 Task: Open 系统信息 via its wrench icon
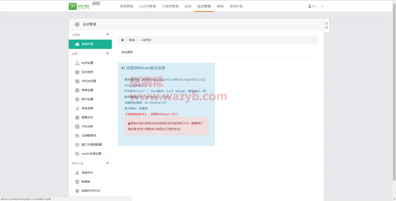77,108
